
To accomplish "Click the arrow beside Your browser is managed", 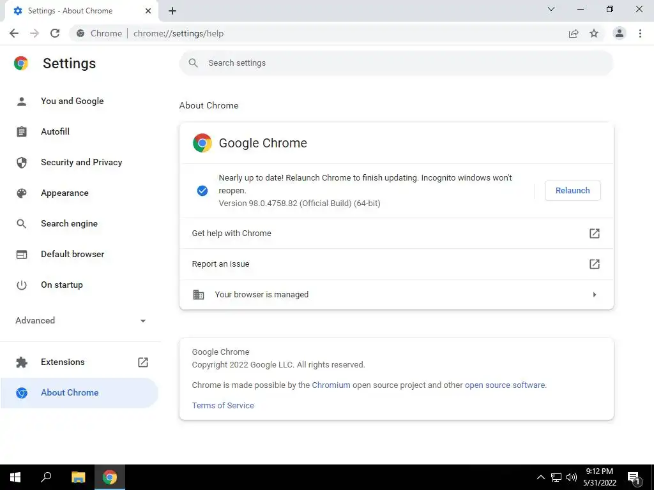I will (595, 295).
